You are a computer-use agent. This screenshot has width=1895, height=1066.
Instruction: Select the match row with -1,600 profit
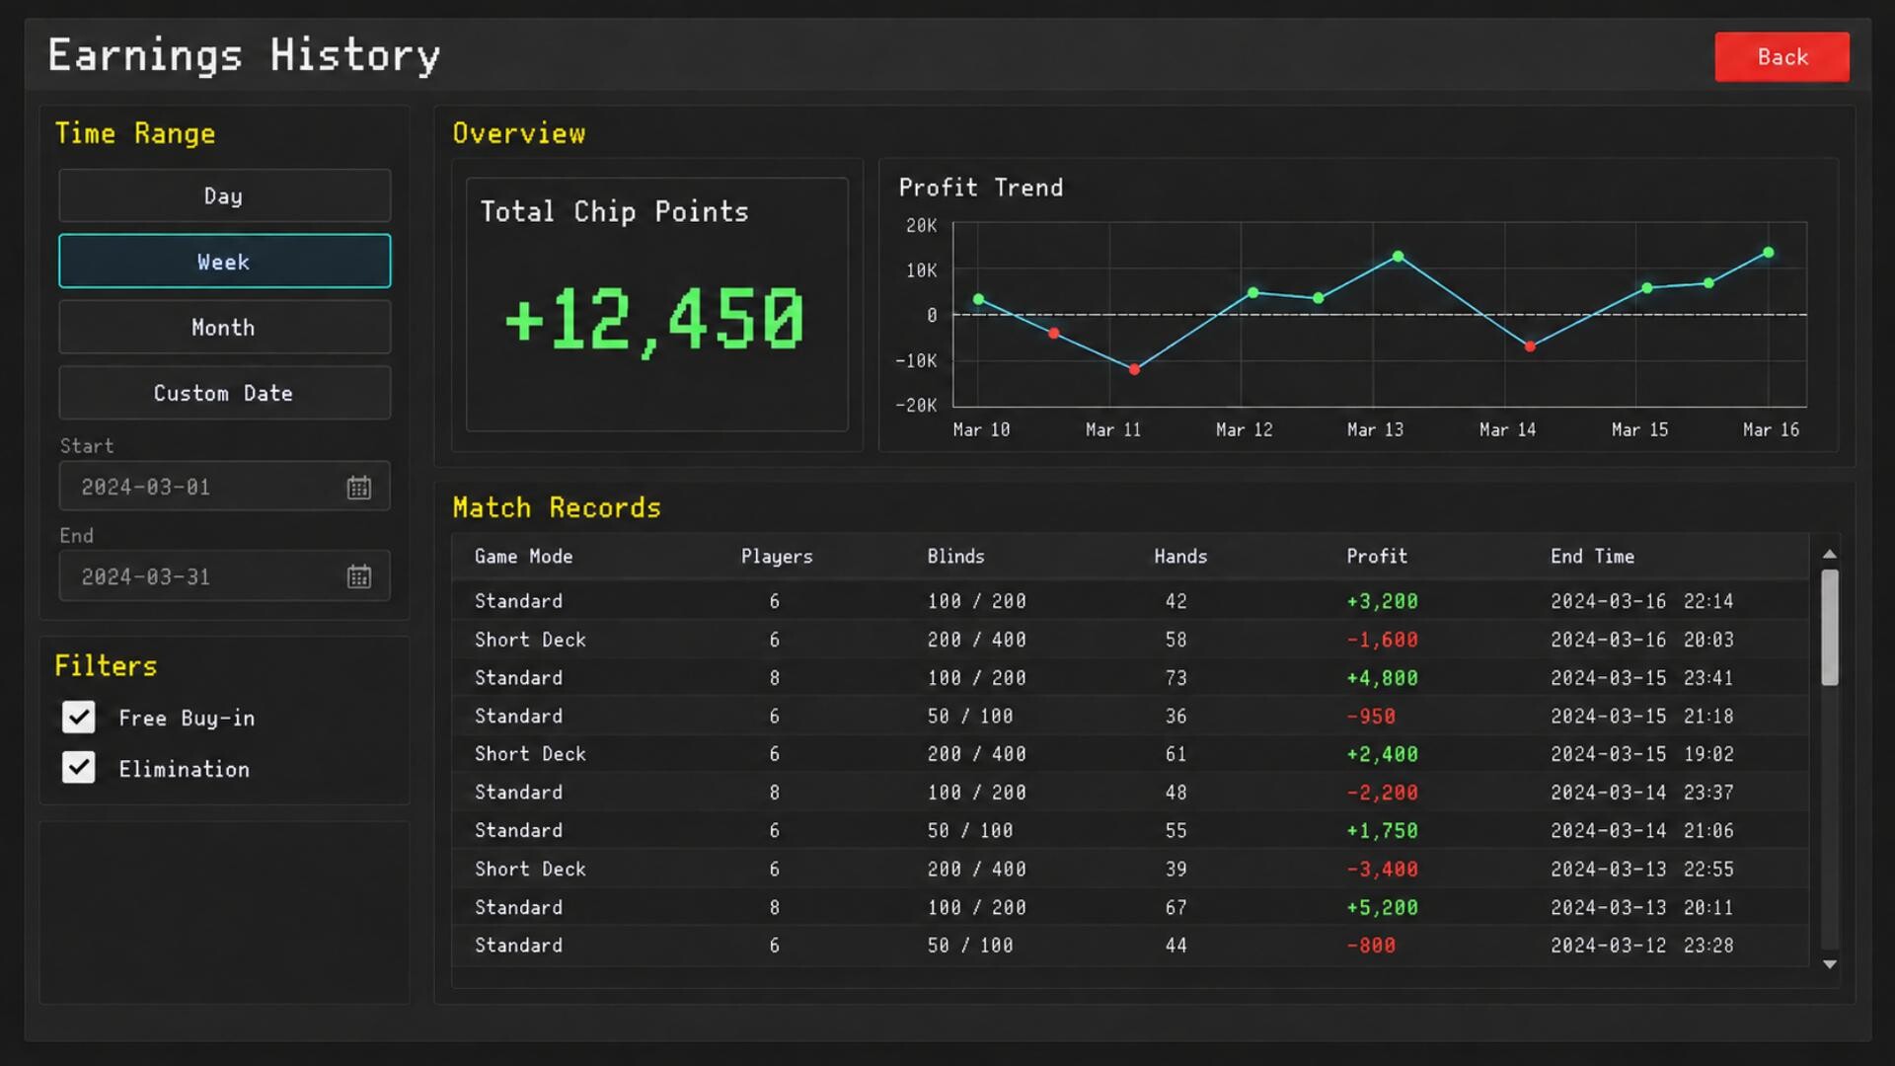pyautogui.click(x=1130, y=640)
